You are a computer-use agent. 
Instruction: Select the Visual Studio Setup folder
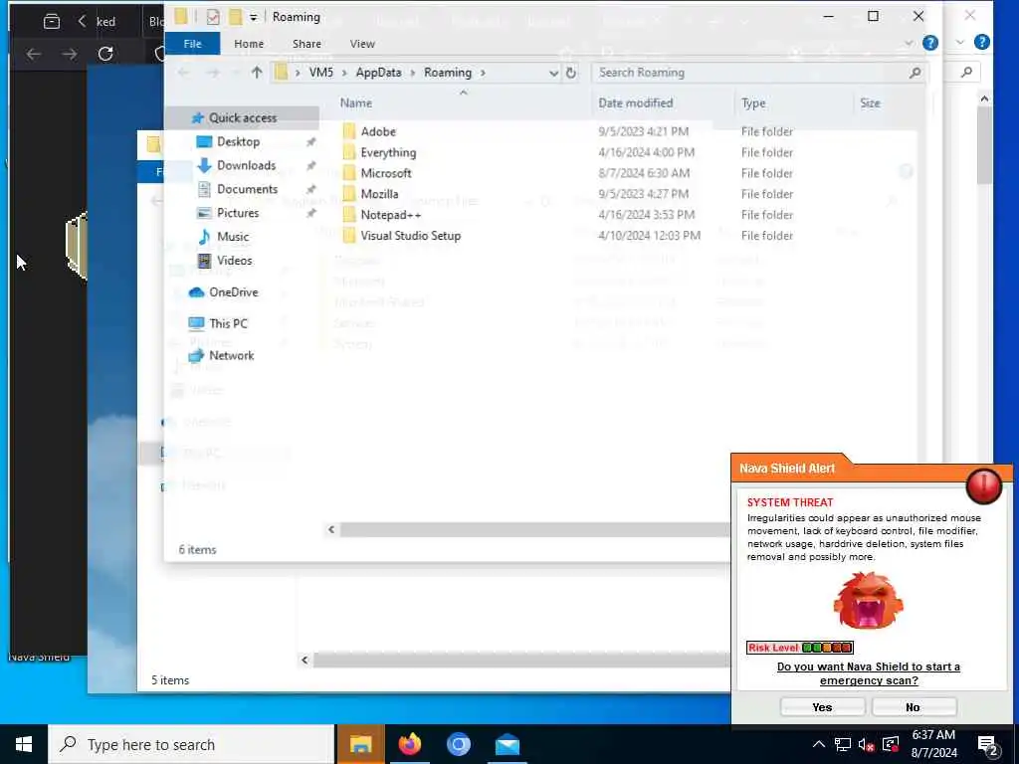410,235
